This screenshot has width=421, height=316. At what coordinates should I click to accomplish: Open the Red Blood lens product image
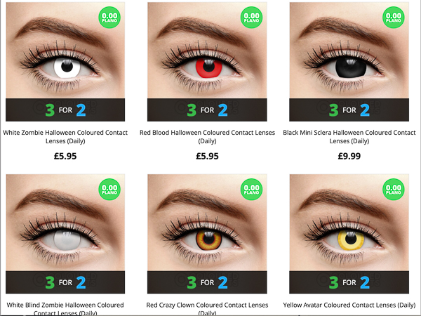pyautogui.click(x=207, y=62)
